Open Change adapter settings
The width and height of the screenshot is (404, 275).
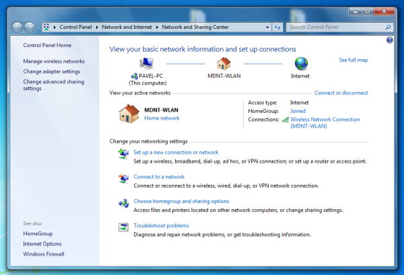tap(52, 71)
